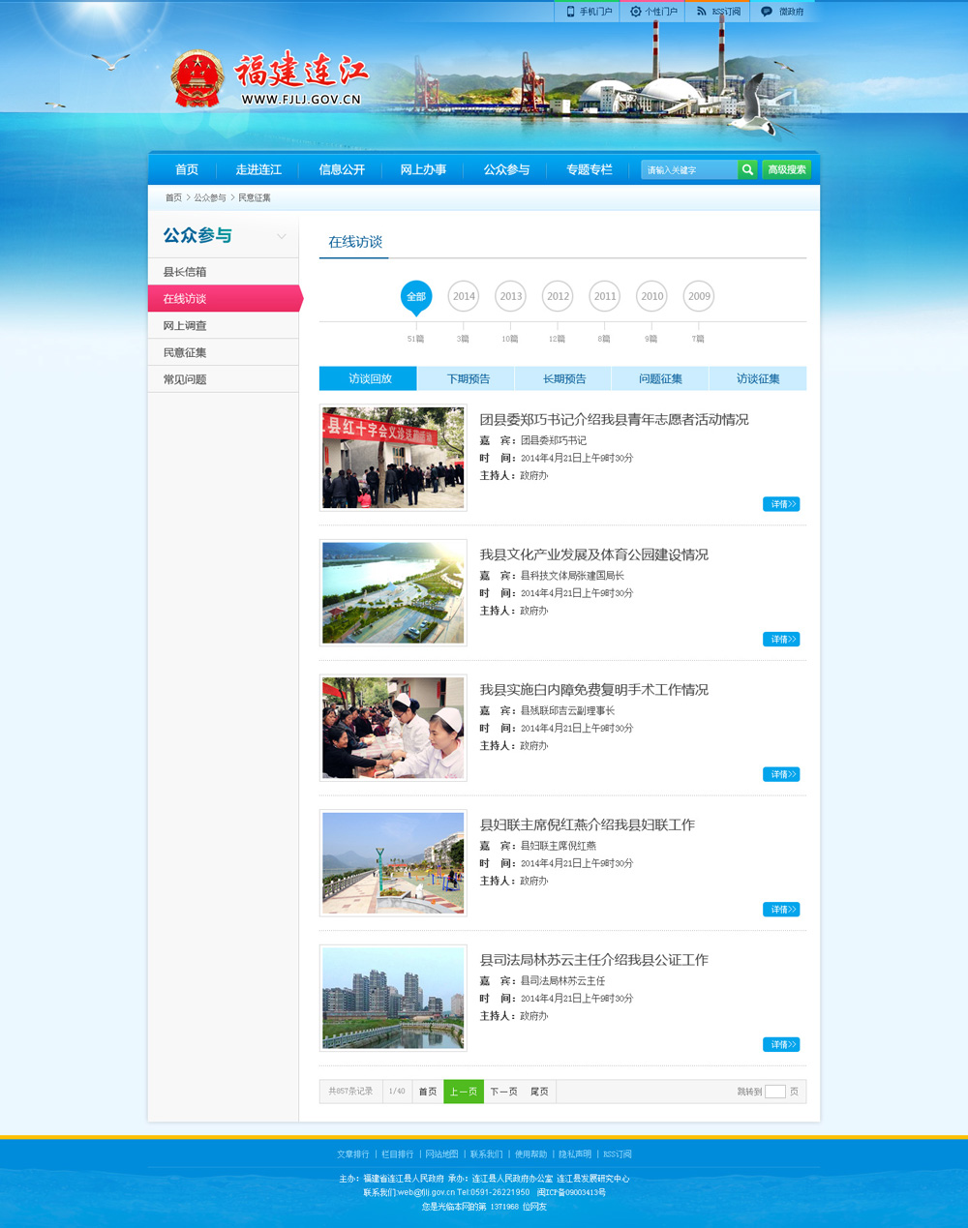
Task: Open 详情 for the 县司法局 notary interview
Action: 781,1044
